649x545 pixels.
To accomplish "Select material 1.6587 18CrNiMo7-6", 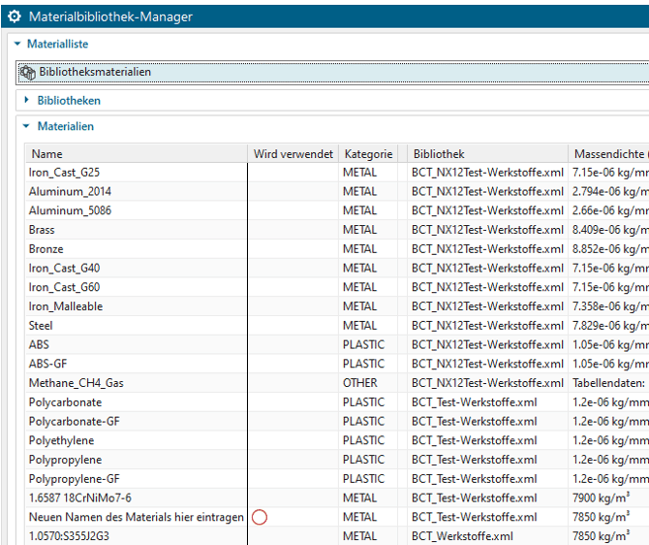I will [x=80, y=497].
